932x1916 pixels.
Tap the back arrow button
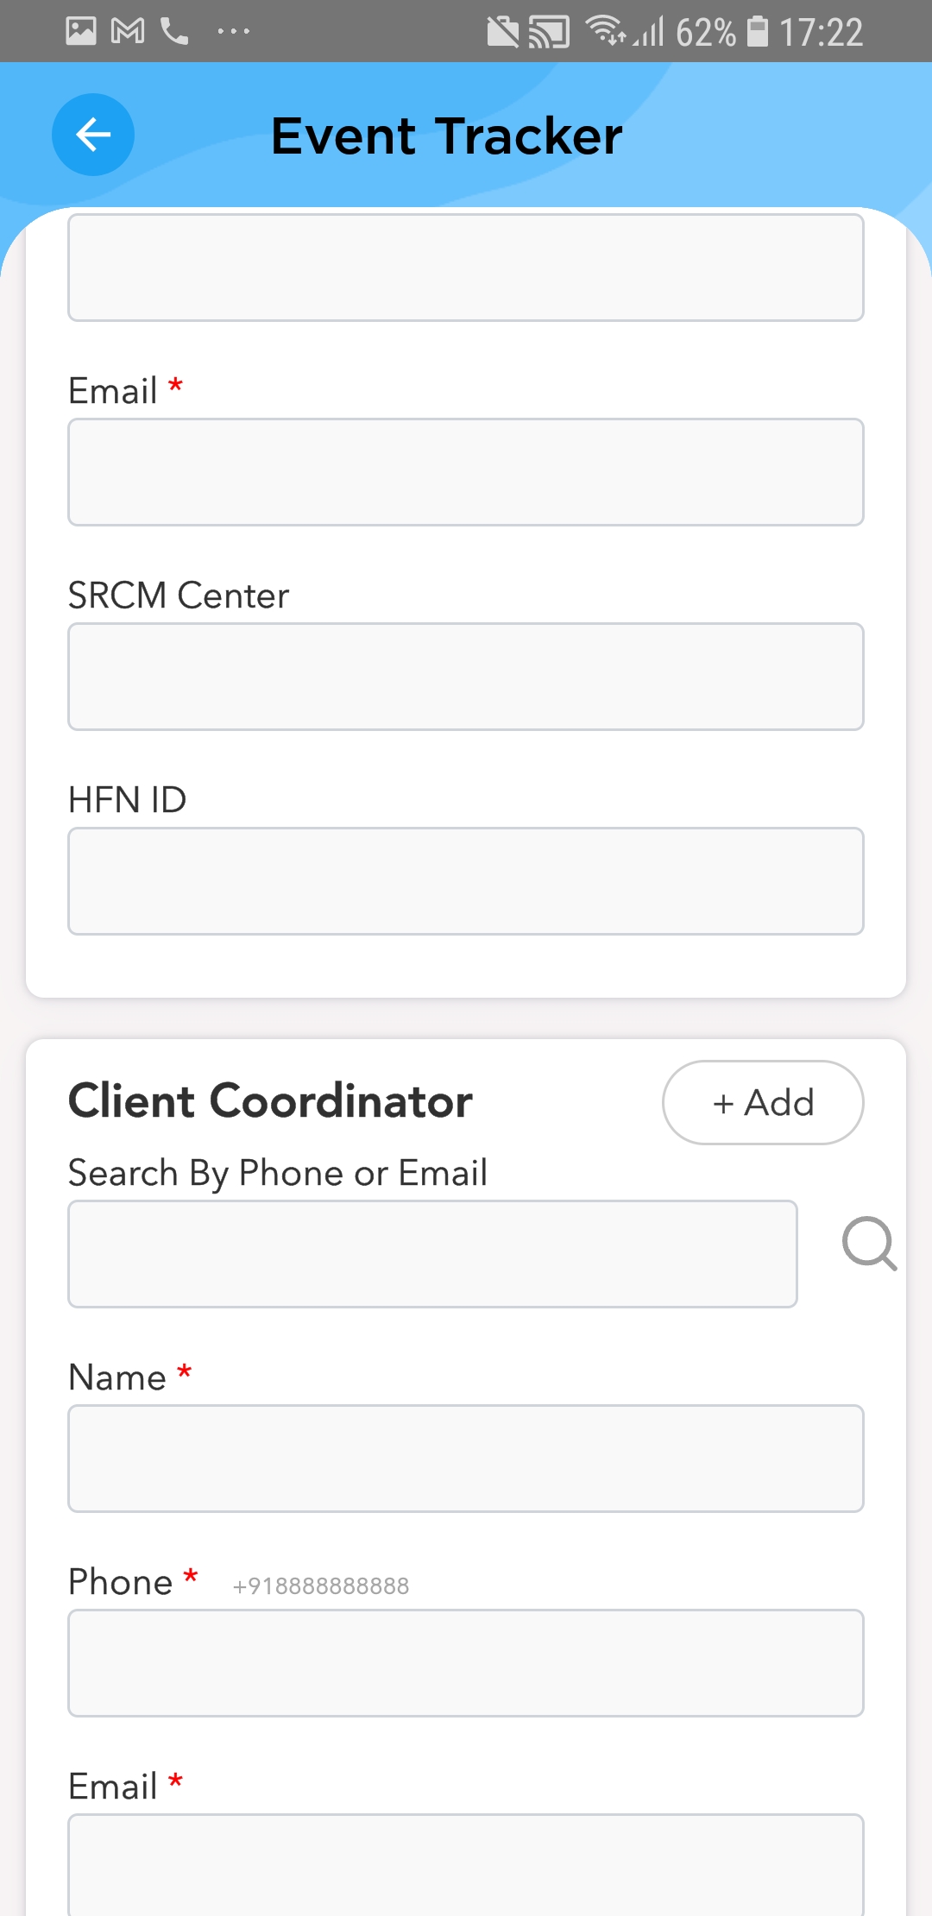93,135
